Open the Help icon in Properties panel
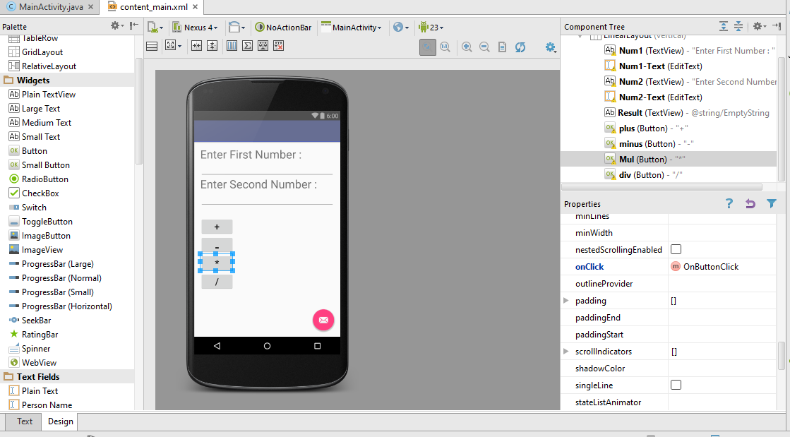The image size is (790, 437). coord(729,203)
